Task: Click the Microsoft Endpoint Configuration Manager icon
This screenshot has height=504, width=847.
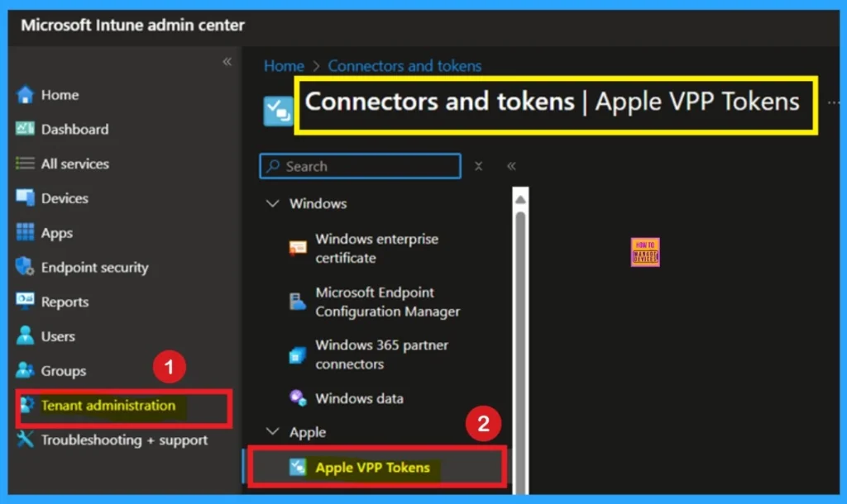Action: pyautogui.click(x=298, y=302)
